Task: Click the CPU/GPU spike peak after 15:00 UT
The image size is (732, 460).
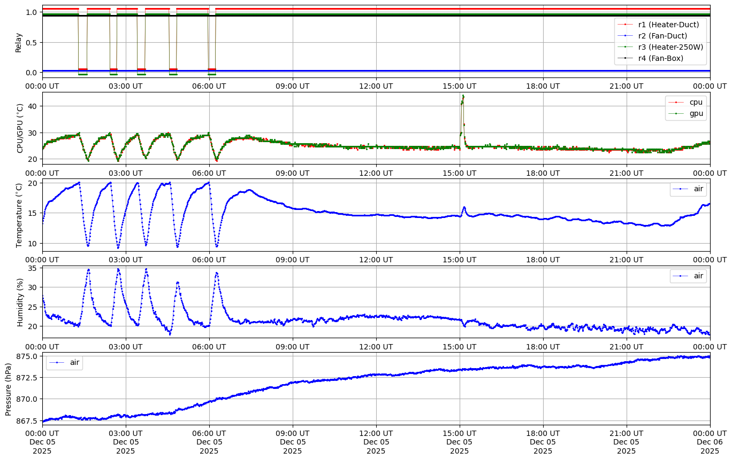Action: [463, 96]
